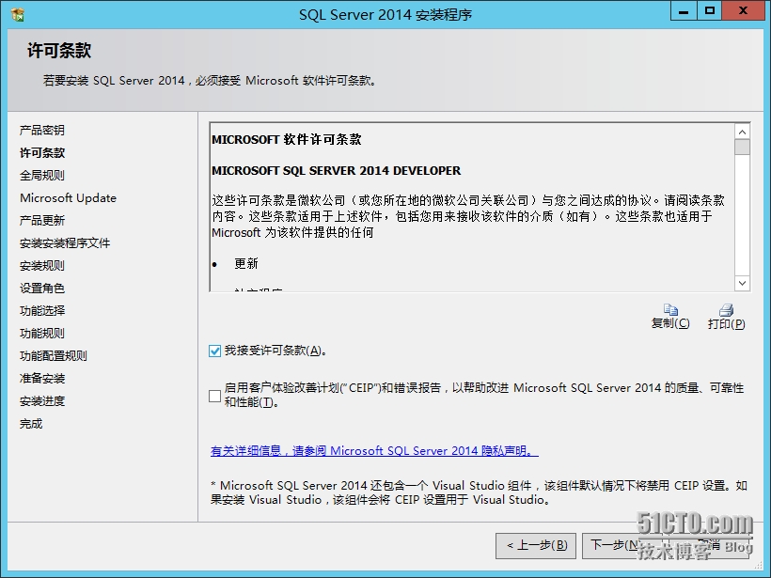
Task: Click the SQL Server setup icon in title bar
Action: click(18, 15)
